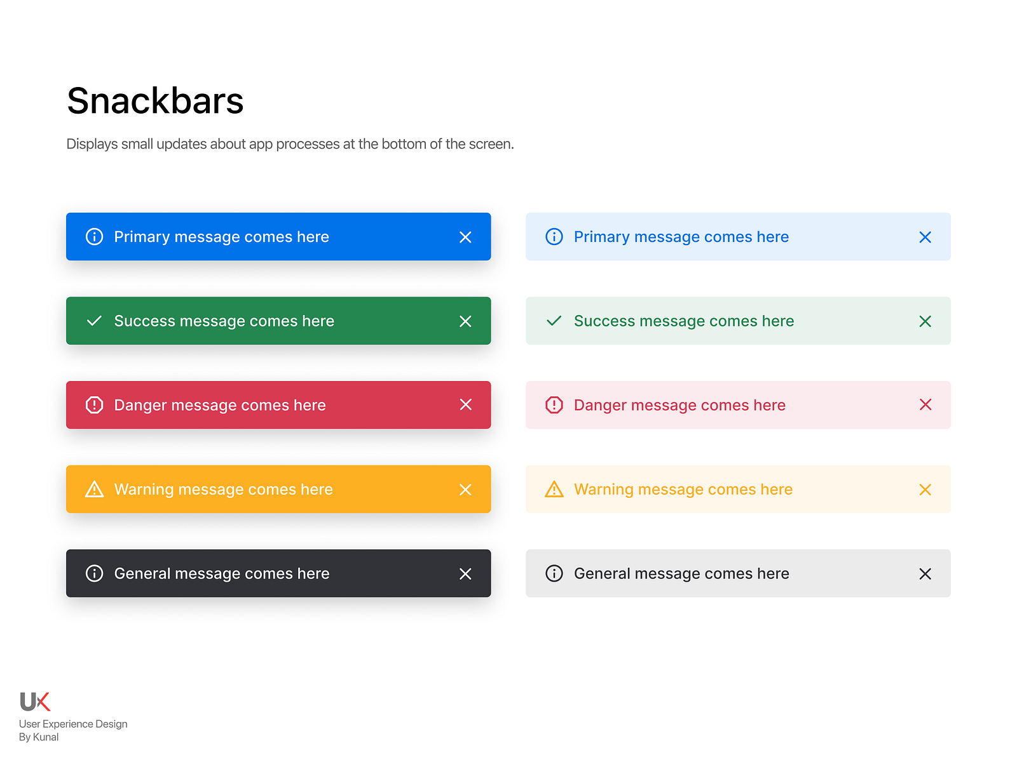Dismiss the dark General snackbar

point(465,573)
